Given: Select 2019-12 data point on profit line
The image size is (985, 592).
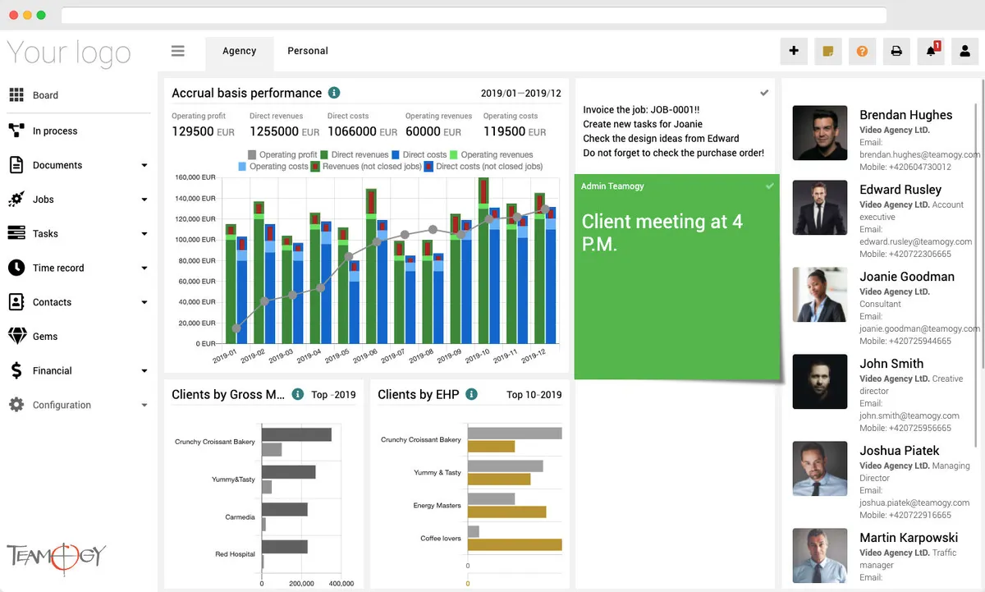Looking at the screenshot, I should tap(545, 209).
